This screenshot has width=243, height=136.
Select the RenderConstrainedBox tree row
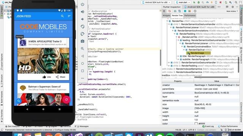click(x=211, y=46)
